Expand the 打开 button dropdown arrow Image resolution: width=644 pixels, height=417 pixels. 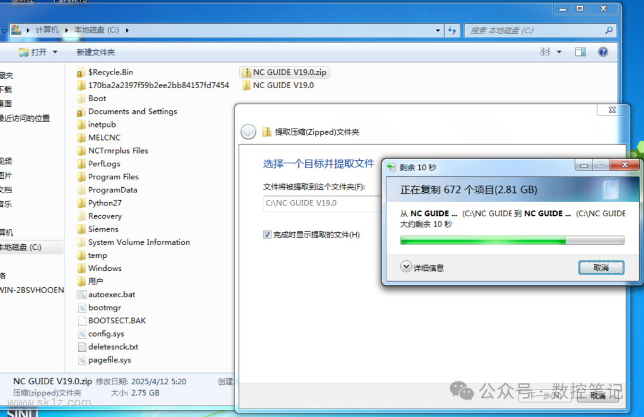(x=55, y=52)
